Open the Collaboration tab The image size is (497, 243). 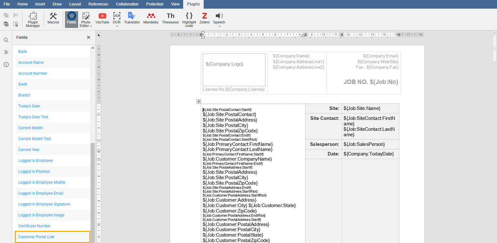coord(127,4)
